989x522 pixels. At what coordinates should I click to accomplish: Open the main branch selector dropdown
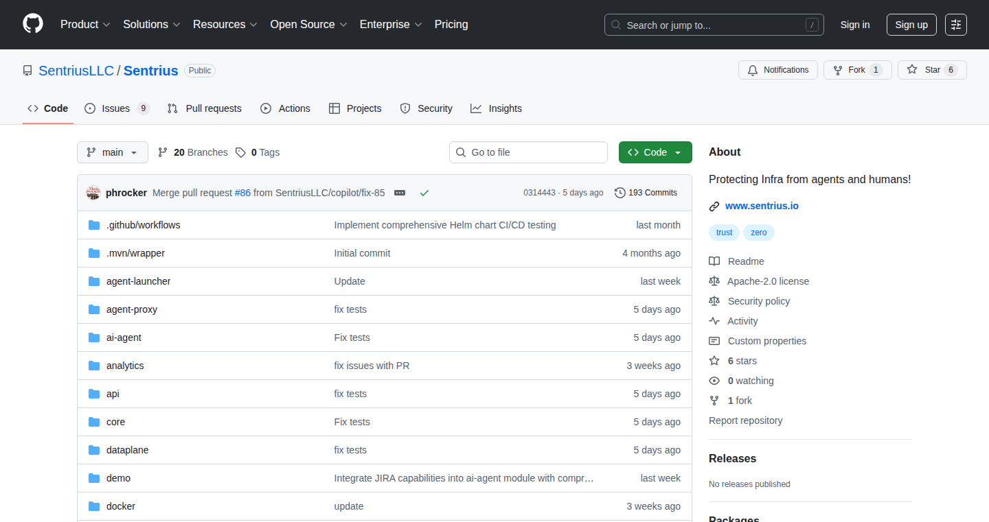[113, 152]
